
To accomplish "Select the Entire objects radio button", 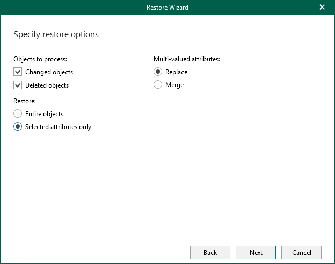I will pos(18,114).
